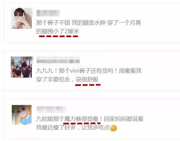Click the thinking emoji after 让我多吃点
Viewport: 180px width, 141px height.
pos(114,128)
